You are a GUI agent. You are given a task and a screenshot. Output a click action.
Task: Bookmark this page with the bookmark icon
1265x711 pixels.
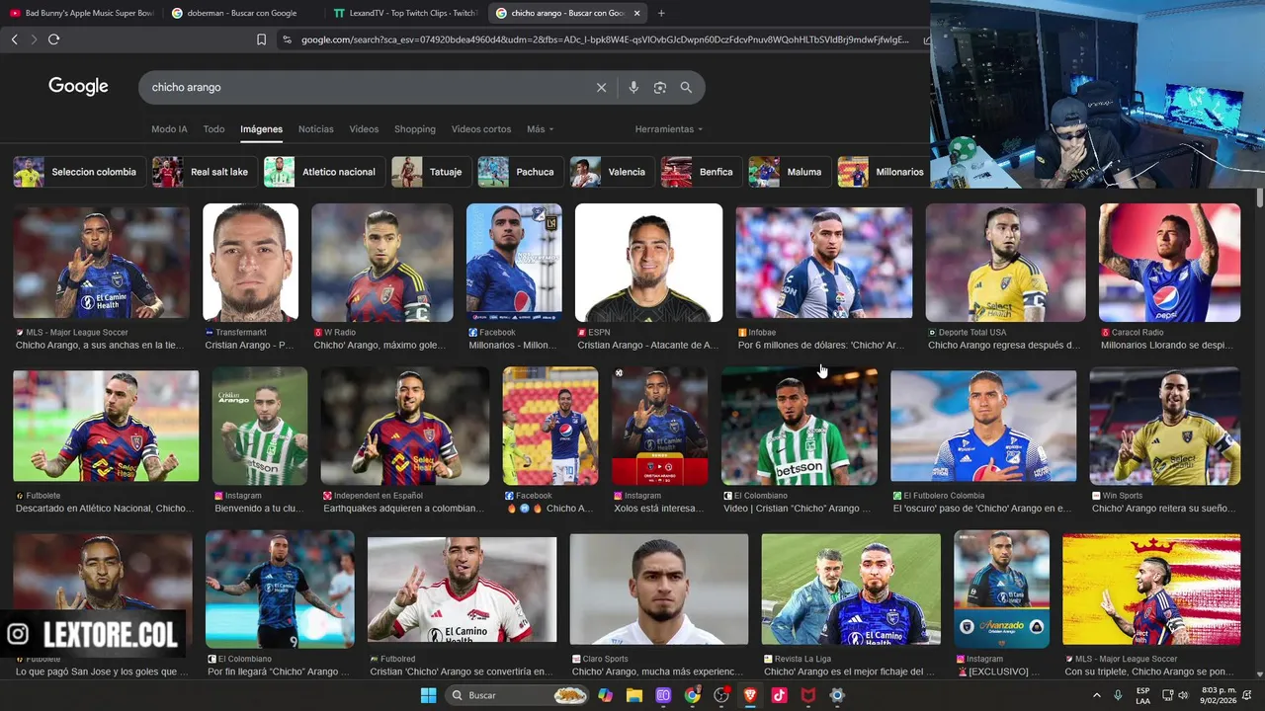(x=261, y=39)
